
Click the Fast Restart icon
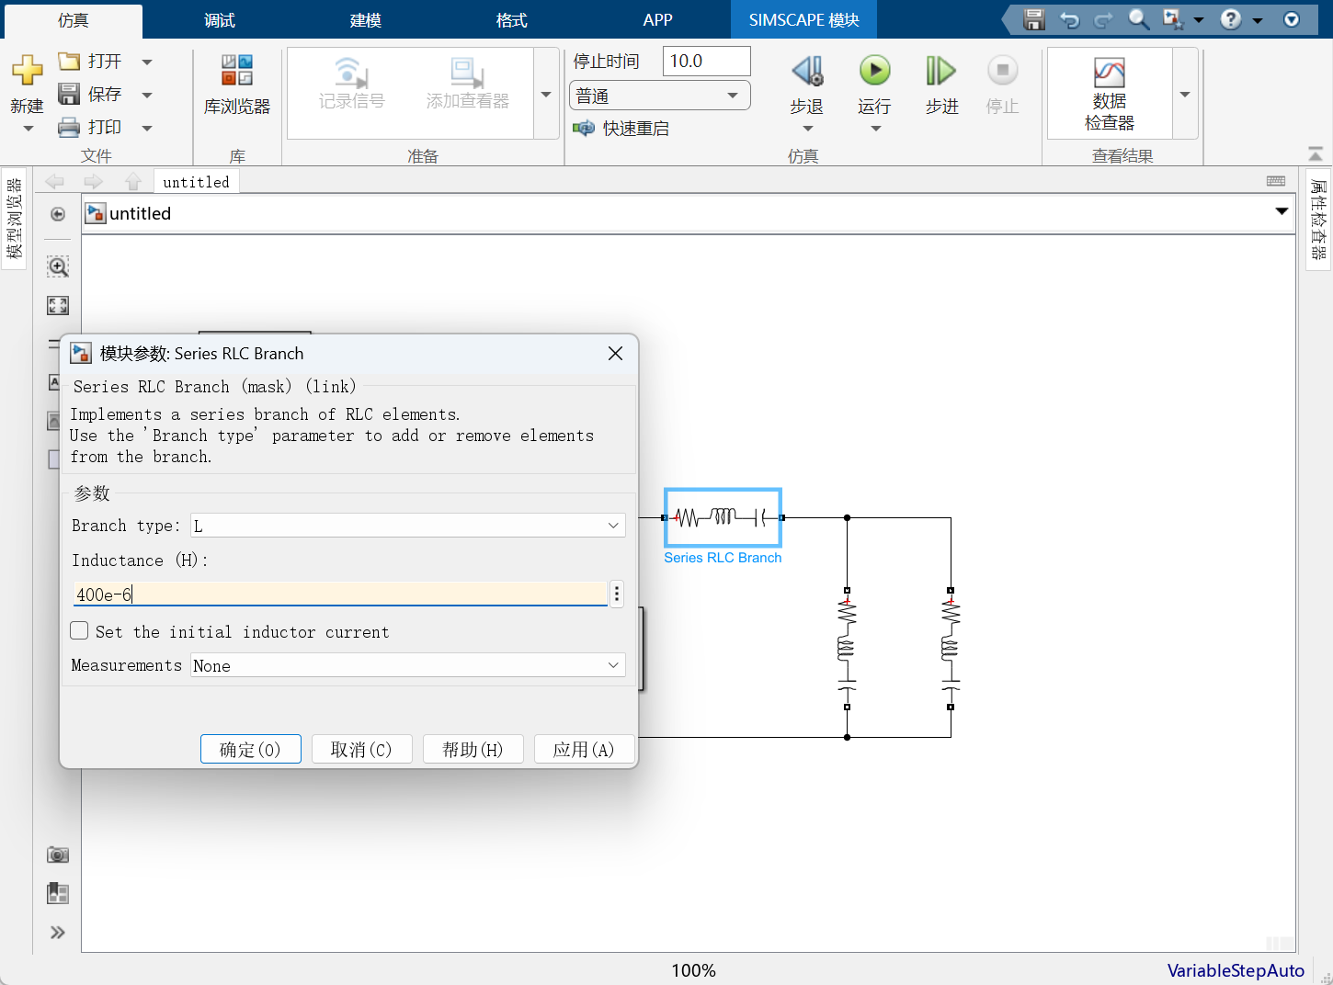584,129
